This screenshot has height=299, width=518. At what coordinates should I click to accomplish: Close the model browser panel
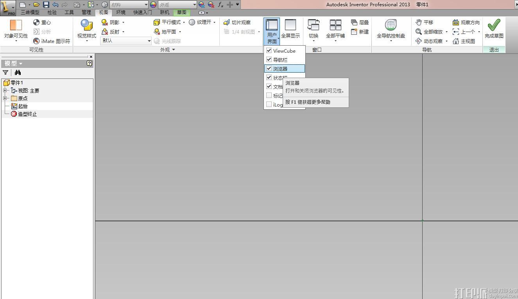(91, 57)
